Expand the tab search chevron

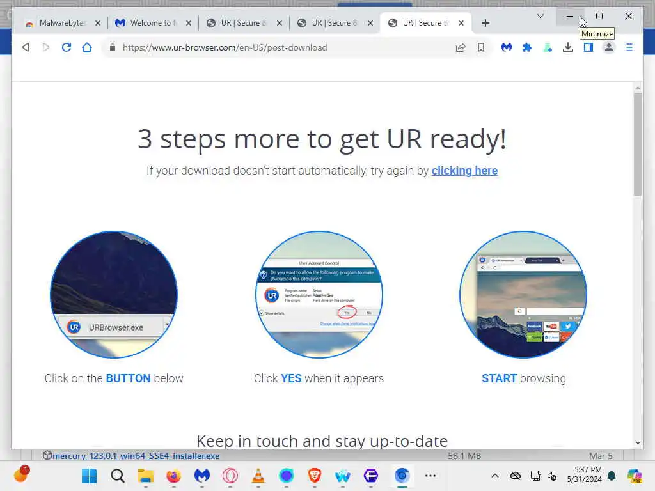click(540, 16)
